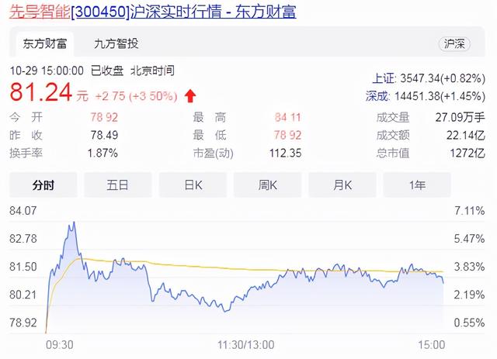Click the chart axis label 82.78
Screen dimensions: 497x359
(23, 238)
